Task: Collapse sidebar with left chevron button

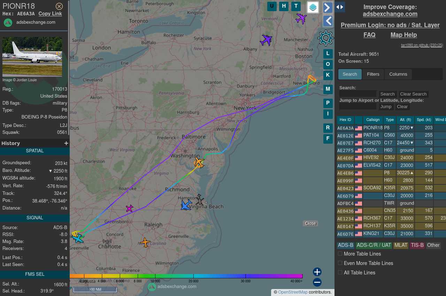Action: pyautogui.click(x=328, y=21)
